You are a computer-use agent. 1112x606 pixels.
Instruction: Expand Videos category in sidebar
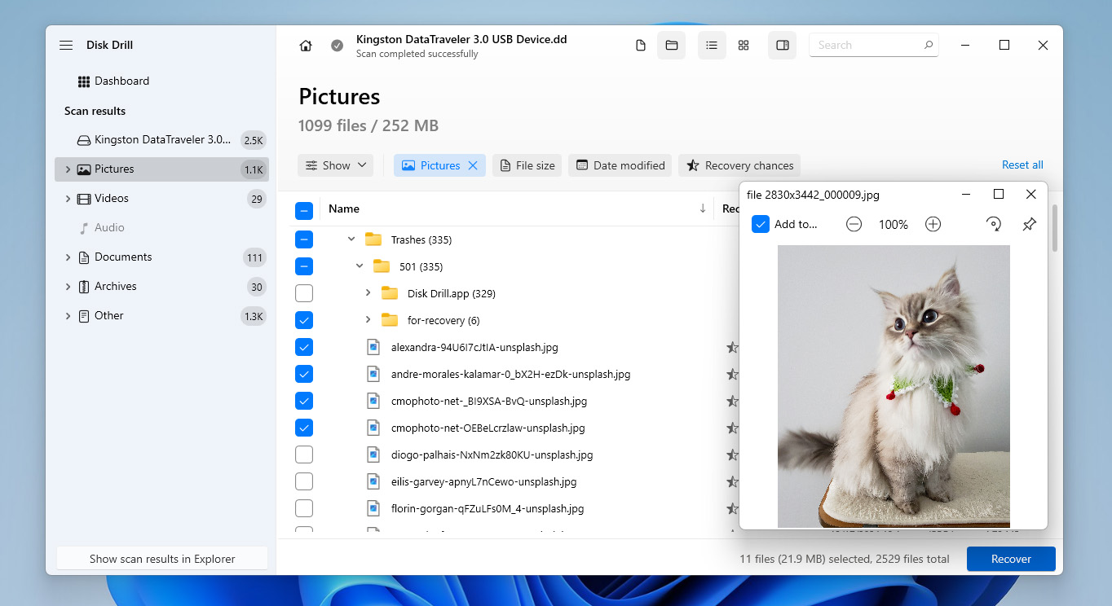[x=68, y=199]
